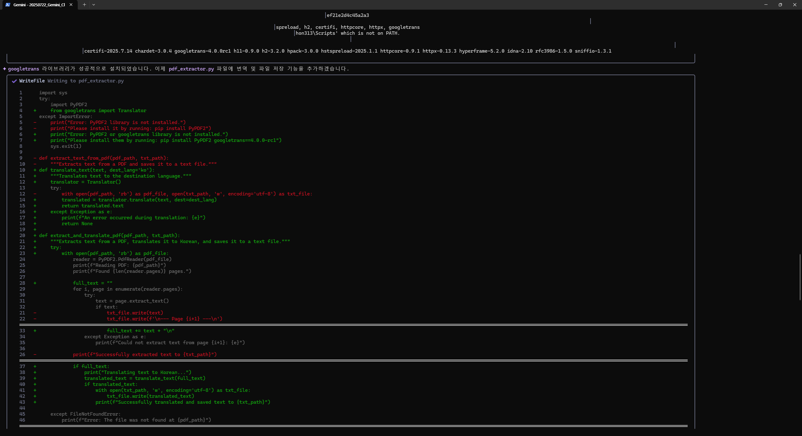This screenshot has height=436, width=802.
Task: Click the minus marker on extract_text_from_pdf def line
Action: 35,158
